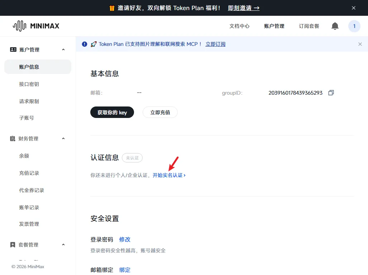Click the 财务管理 sidebar icon
The height and width of the screenshot is (275, 368).
pyautogui.click(x=13, y=138)
